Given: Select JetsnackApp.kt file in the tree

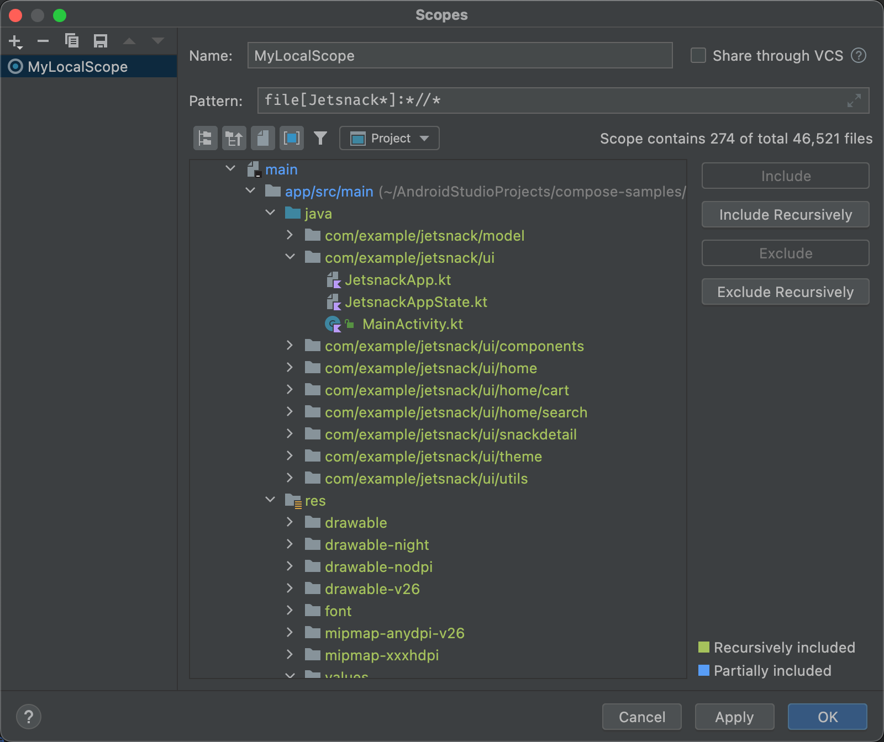Looking at the screenshot, I should click(397, 280).
